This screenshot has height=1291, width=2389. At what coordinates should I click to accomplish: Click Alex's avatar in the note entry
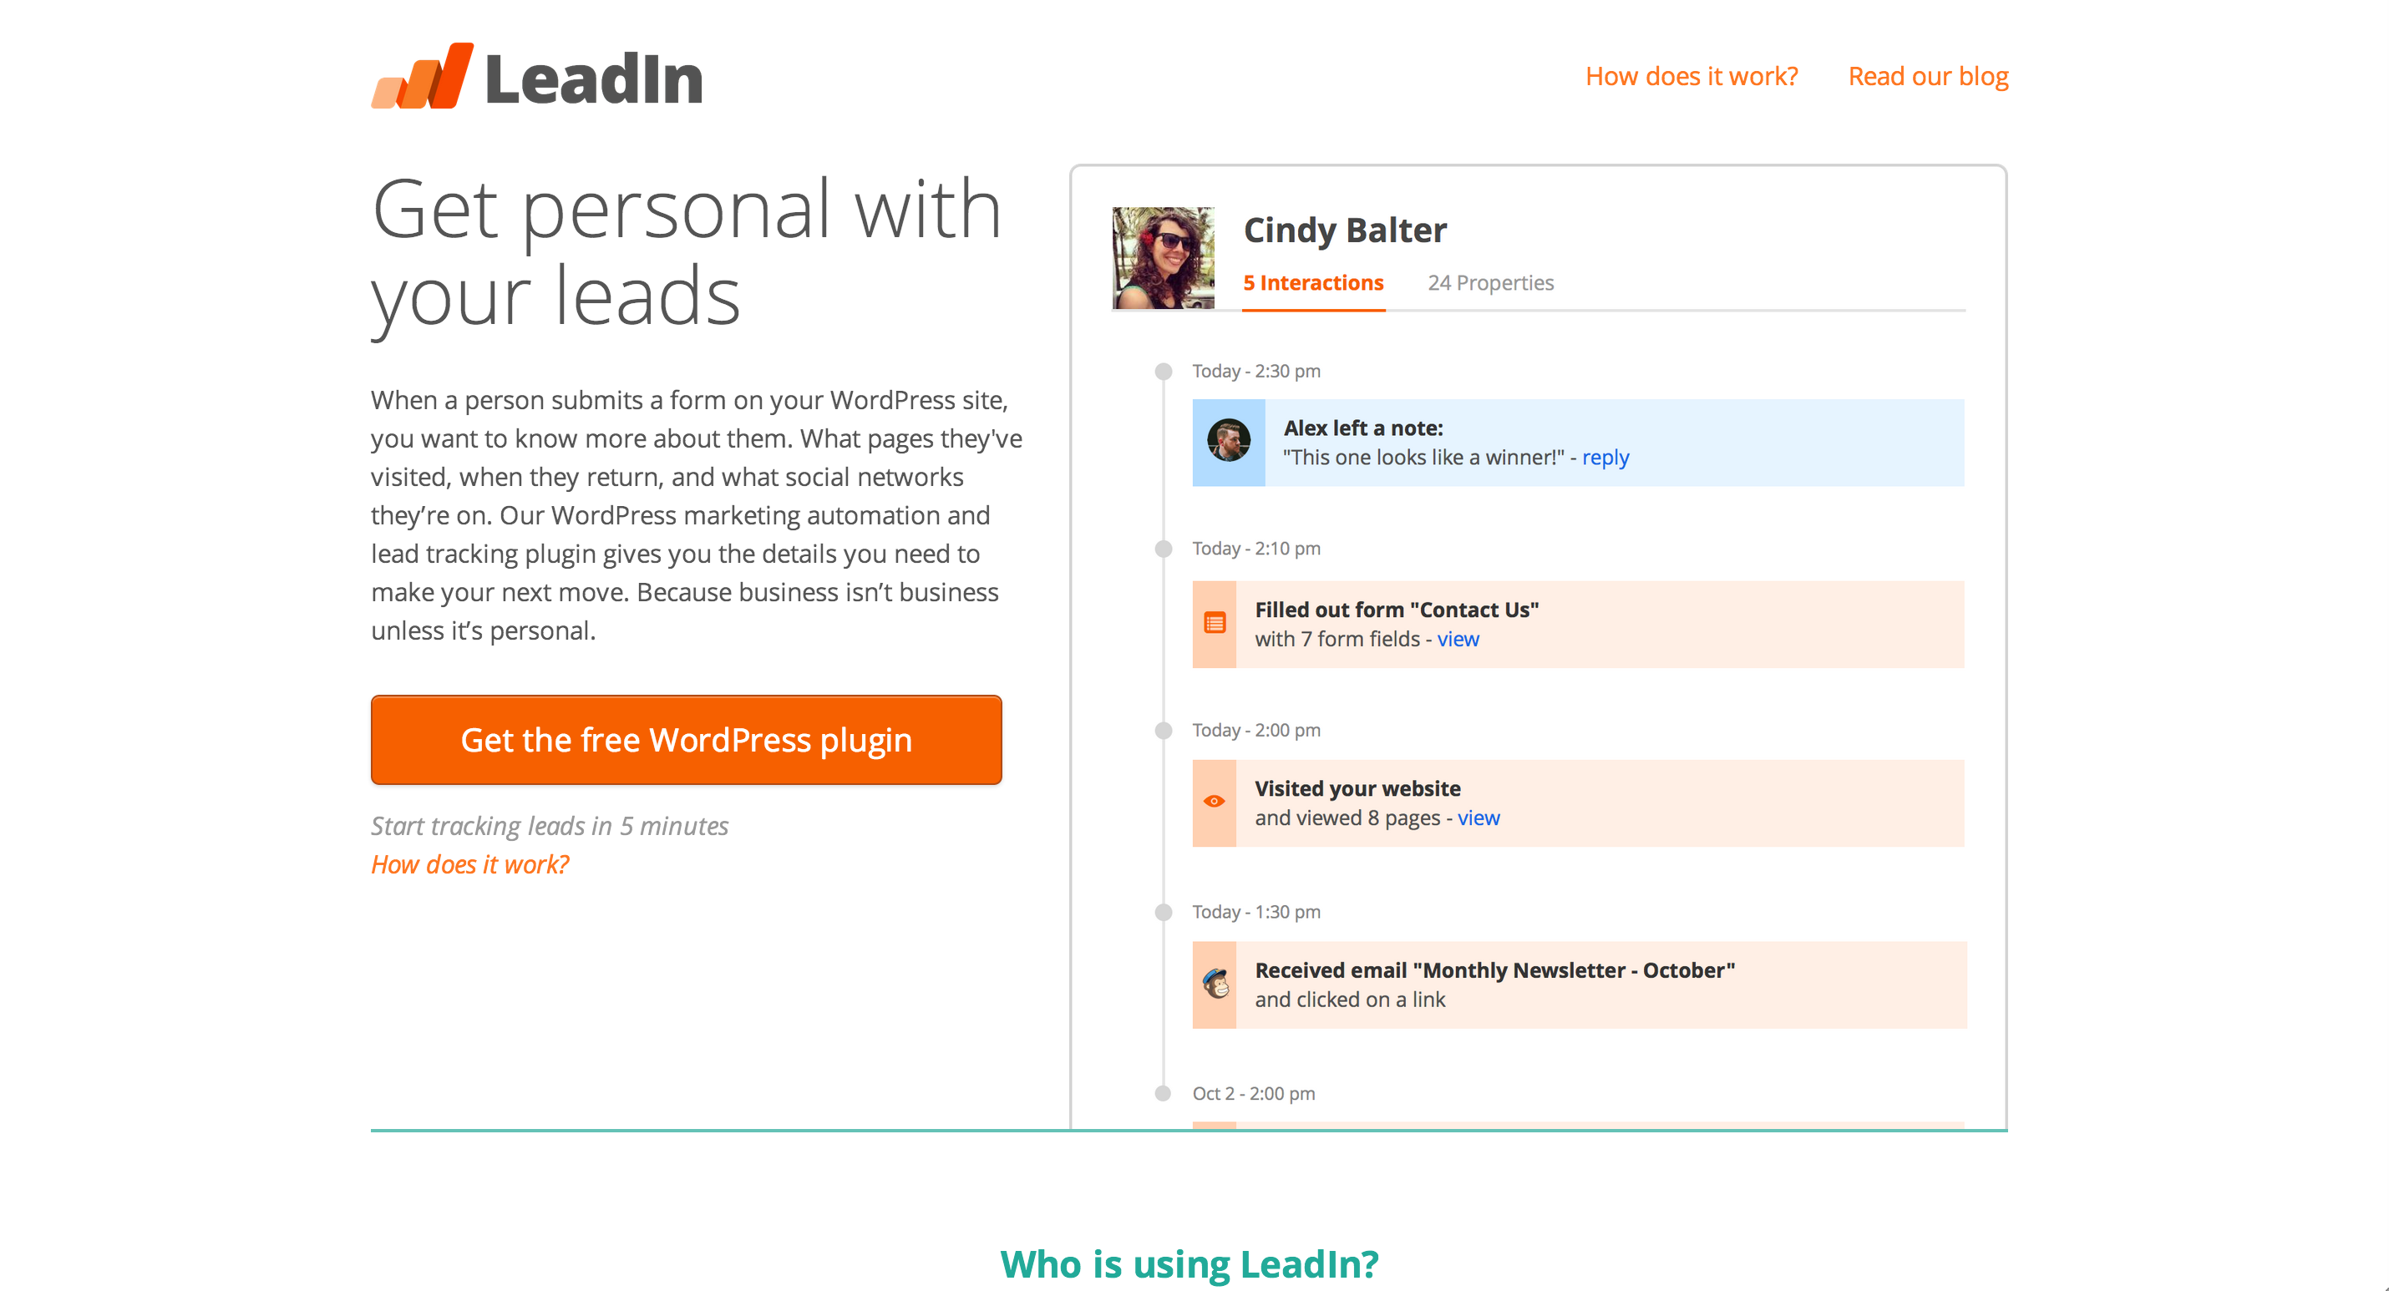[x=1228, y=441]
